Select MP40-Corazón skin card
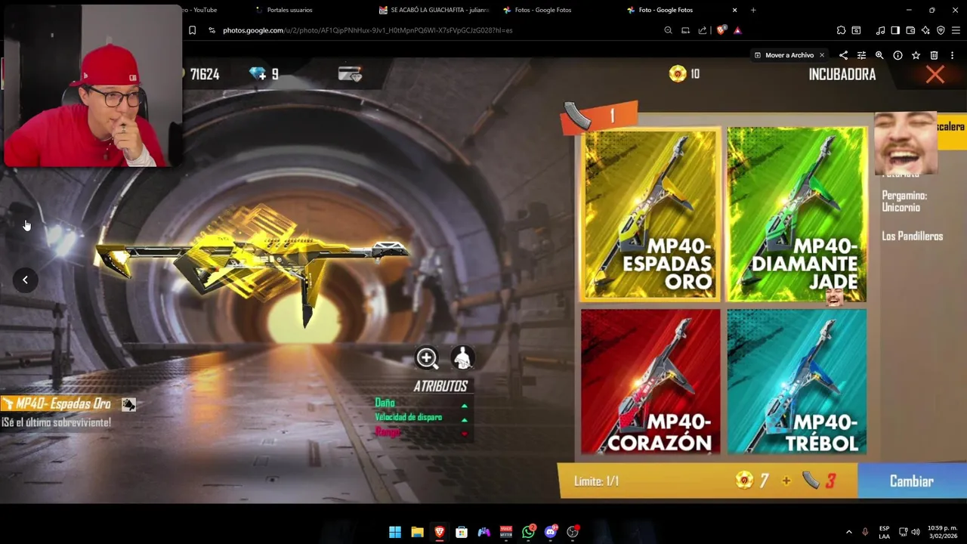The width and height of the screenshot is (967, 544). (650, 382)
